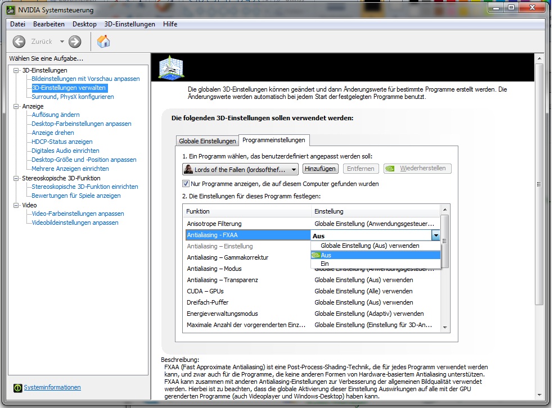The image size is (554, 408).
Task: Open the 3D-Einstellungen menu
Action: tap(130, 24)
